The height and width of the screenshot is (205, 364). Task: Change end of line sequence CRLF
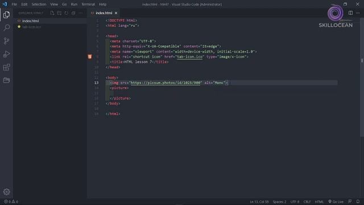307,202
